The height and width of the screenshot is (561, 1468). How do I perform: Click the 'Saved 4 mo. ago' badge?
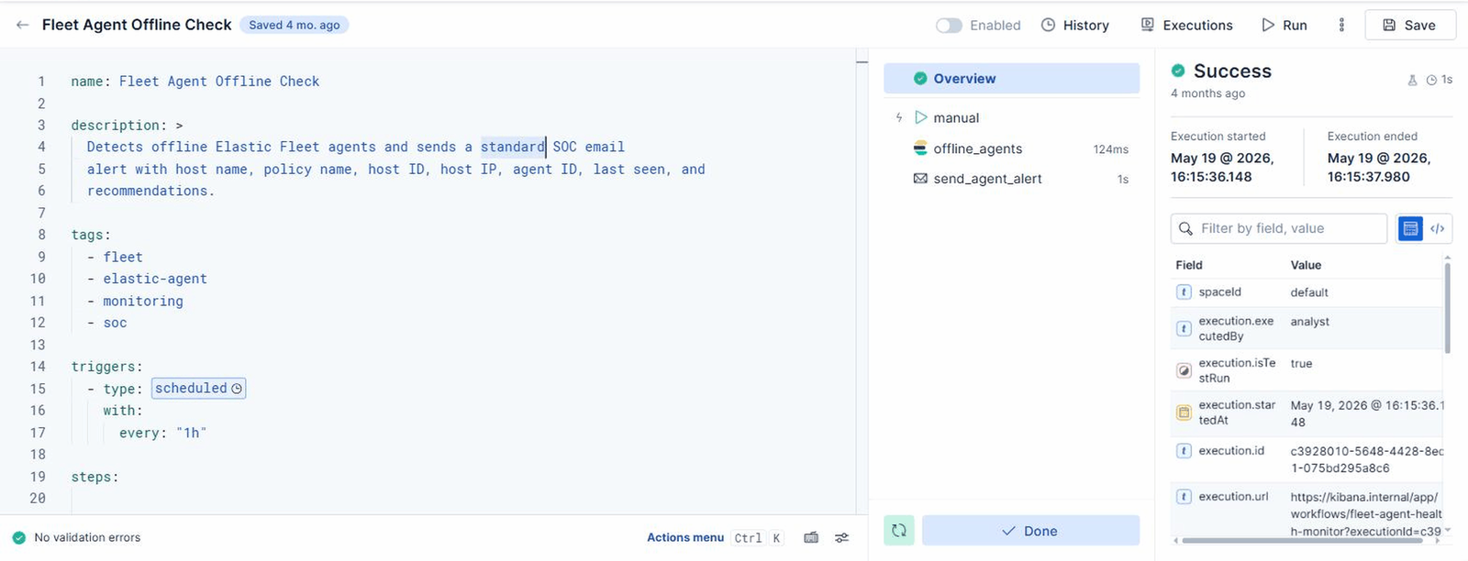pyautogui.click(x=295, y=26)
